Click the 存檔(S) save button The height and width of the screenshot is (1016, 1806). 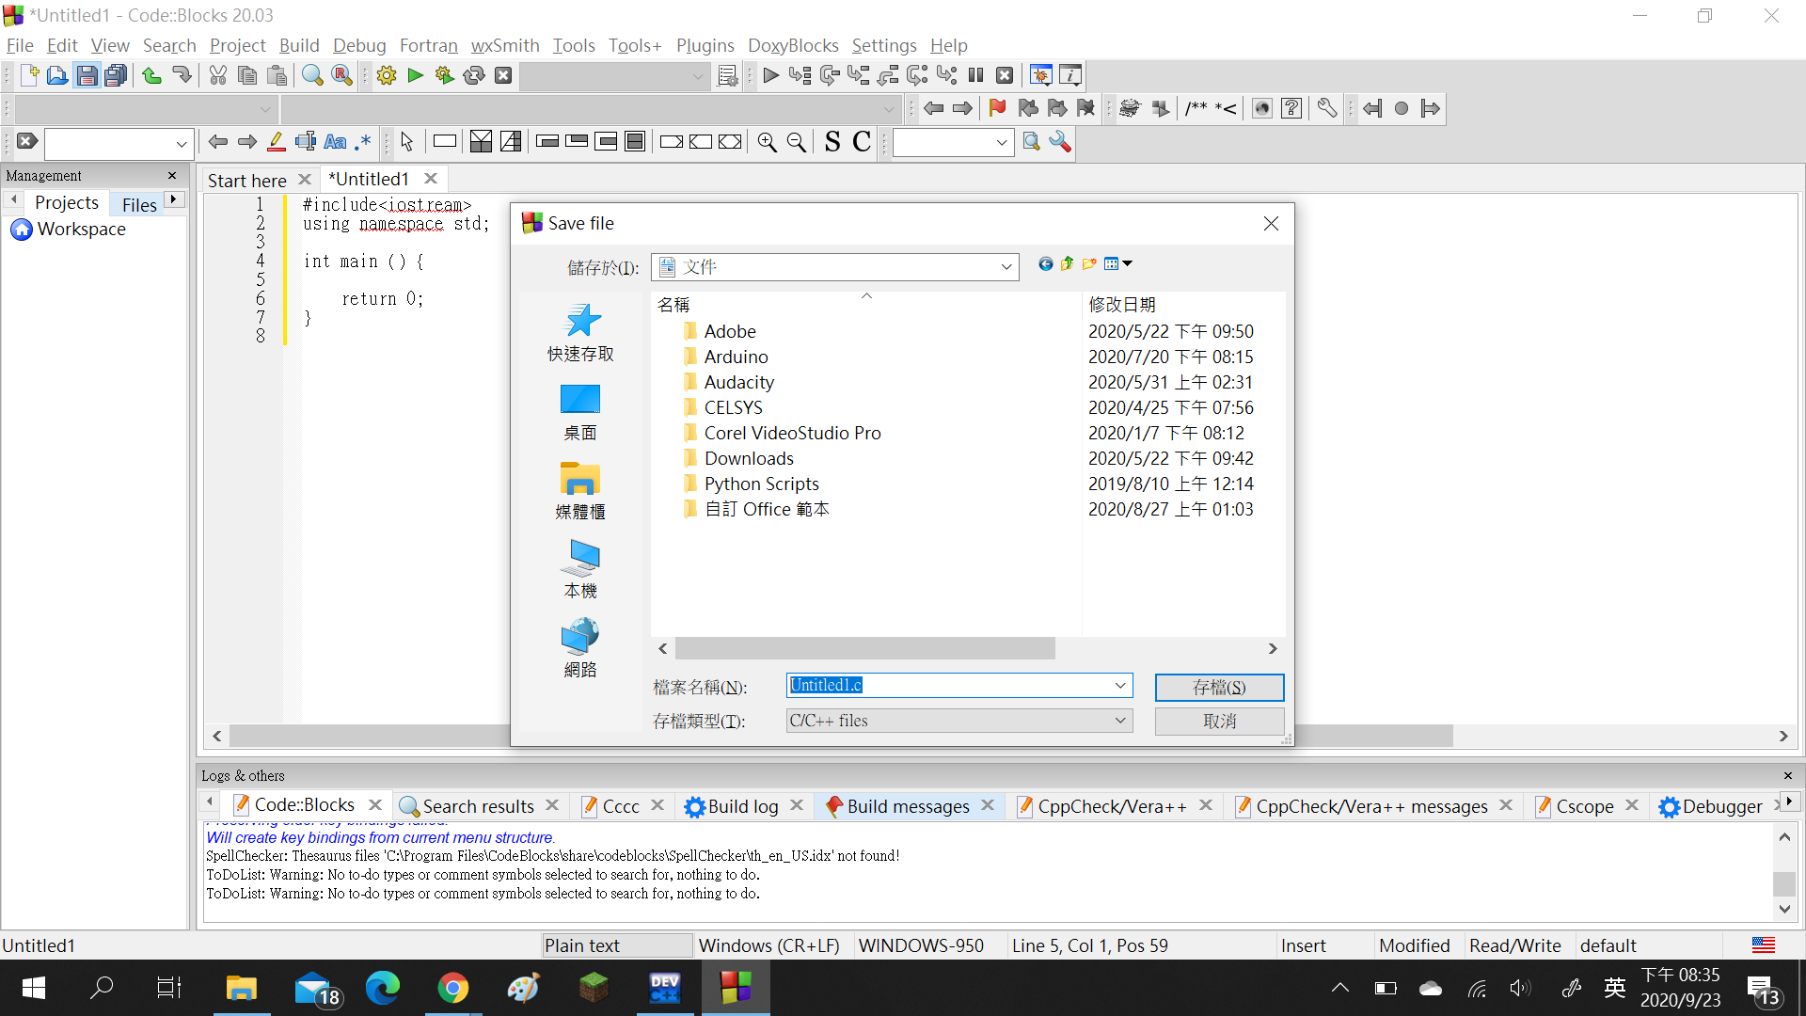click(x=1219, y=687)
